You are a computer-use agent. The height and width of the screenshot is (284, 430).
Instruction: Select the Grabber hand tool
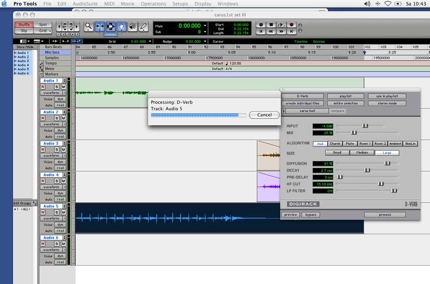[x=121, y=27]
